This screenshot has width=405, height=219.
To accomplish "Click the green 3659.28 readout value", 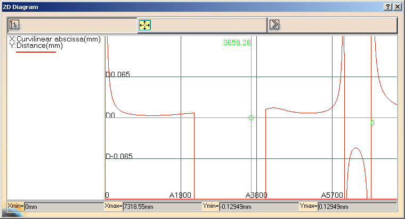I will [237, 43].
